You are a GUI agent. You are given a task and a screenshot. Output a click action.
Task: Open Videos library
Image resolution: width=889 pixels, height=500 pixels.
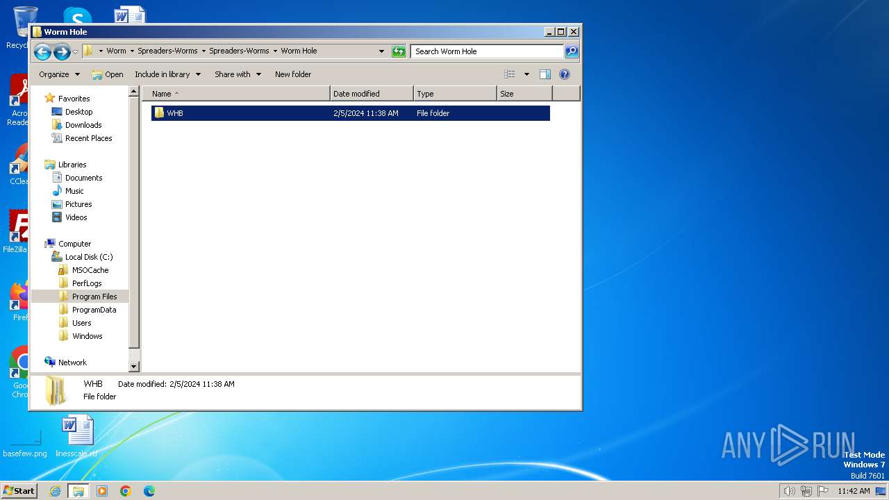(x=76, y=217)
